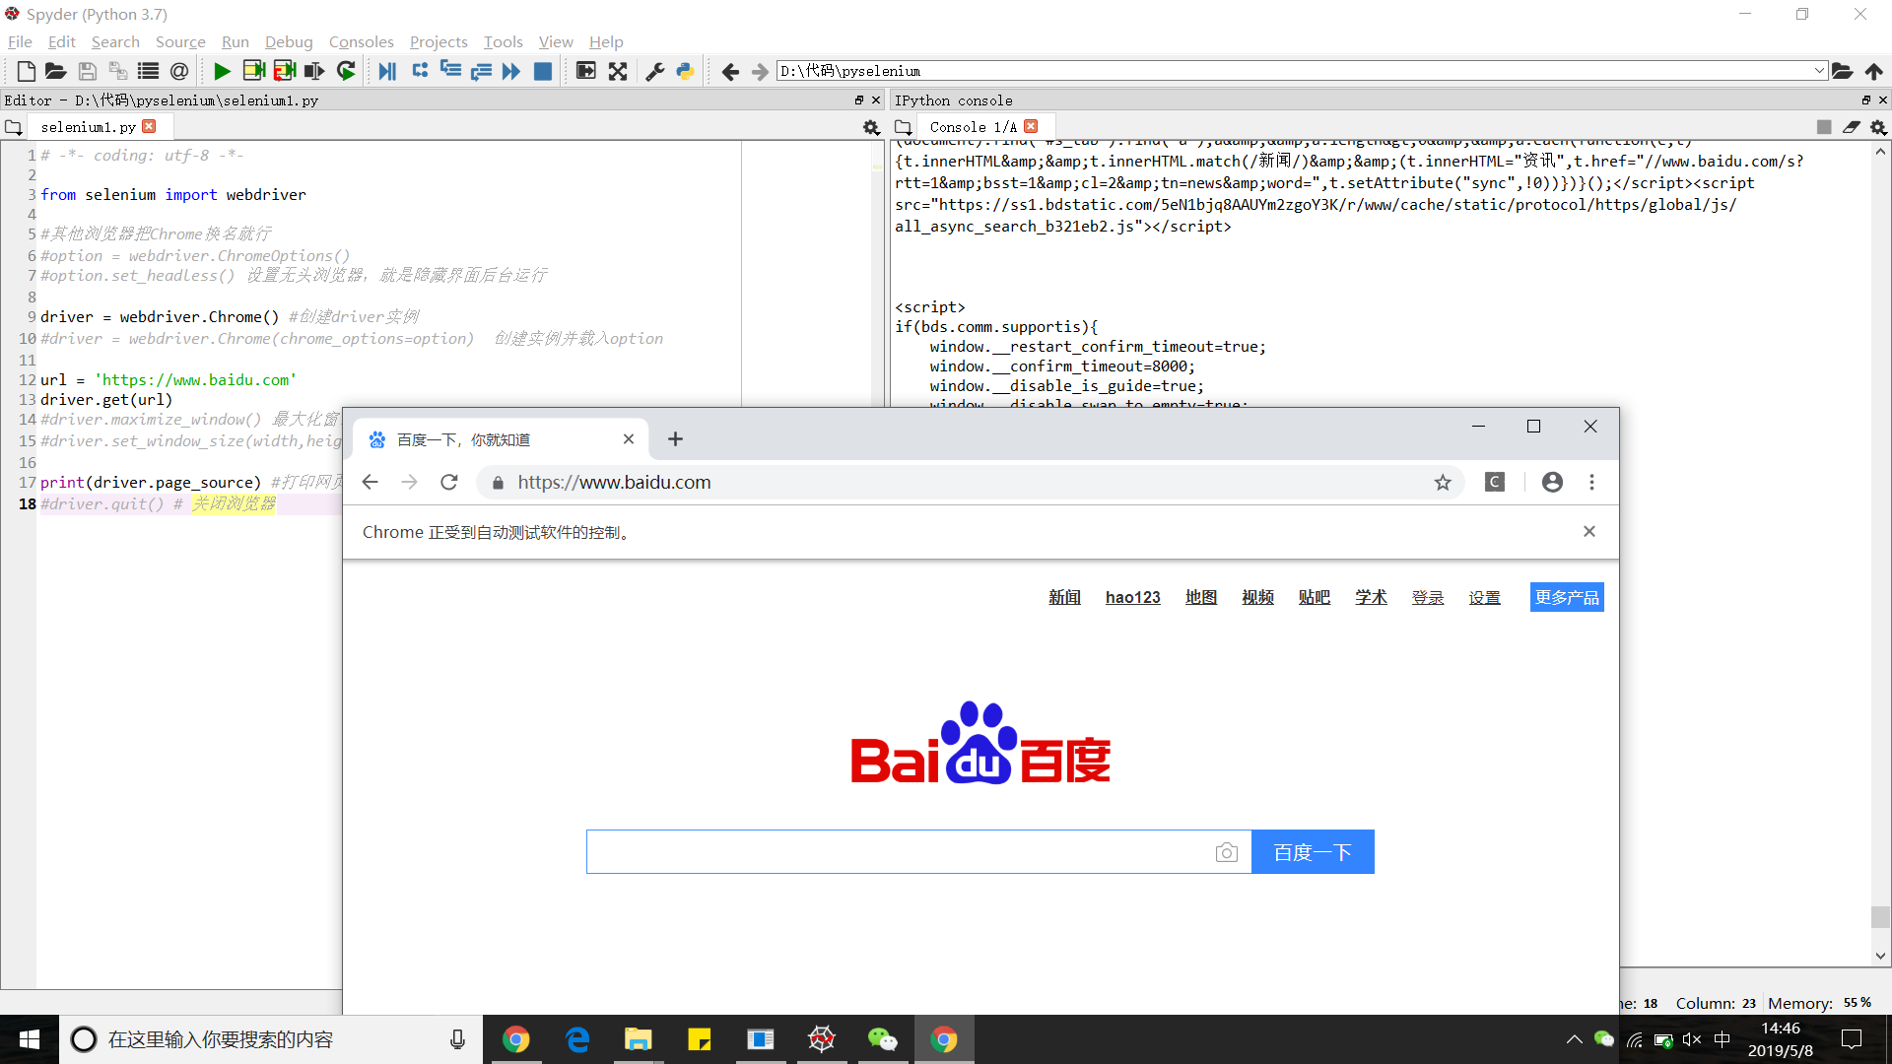Open the Edit menu
The width and height of the screenshot is (1892, 1064).
click(61, 41)
